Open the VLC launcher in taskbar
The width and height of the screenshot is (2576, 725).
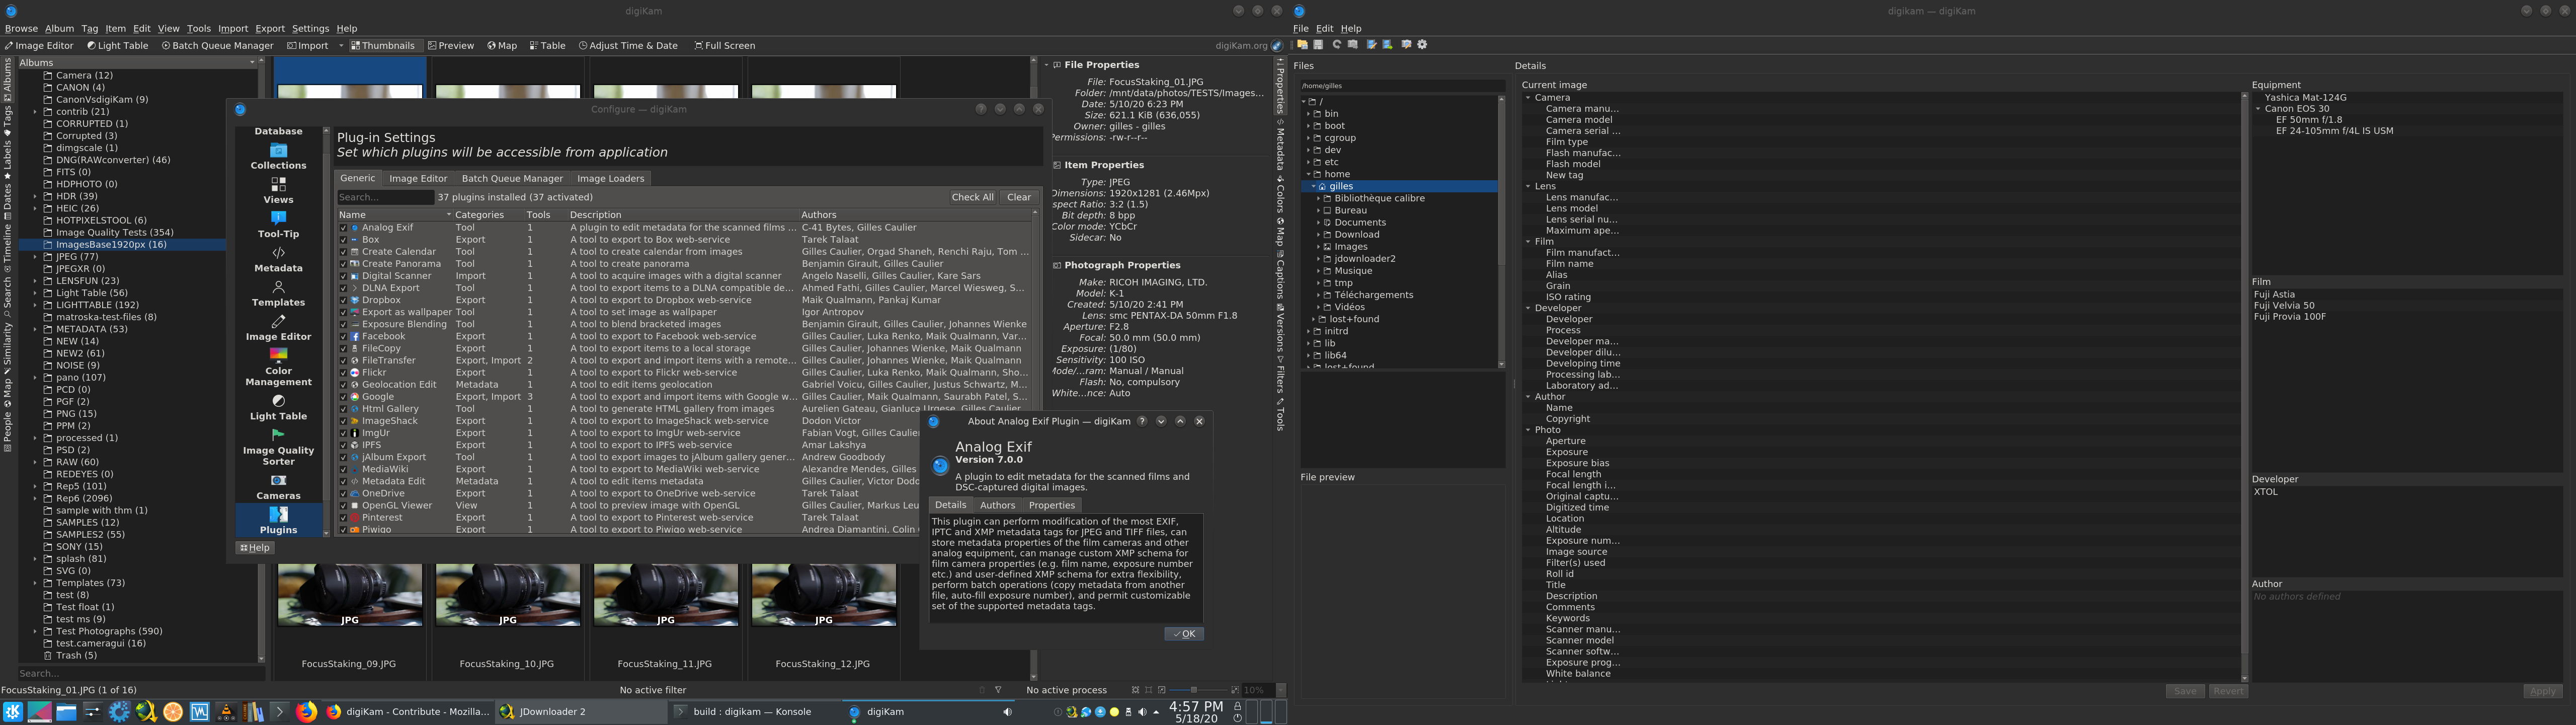pos(226,711)
